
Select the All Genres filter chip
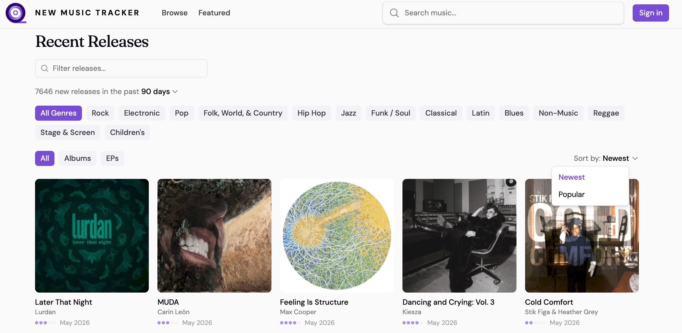pos(58,113)
